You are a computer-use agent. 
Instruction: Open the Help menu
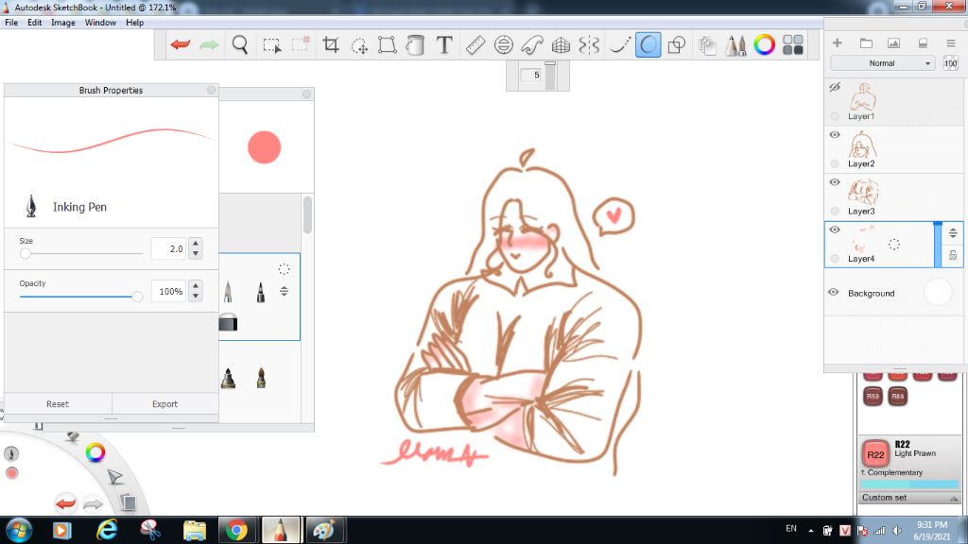(x=134, y=23)
